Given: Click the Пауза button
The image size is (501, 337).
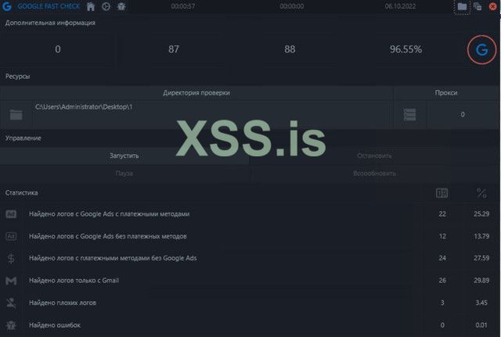Looking at the screenshot, I should (124, 174).
